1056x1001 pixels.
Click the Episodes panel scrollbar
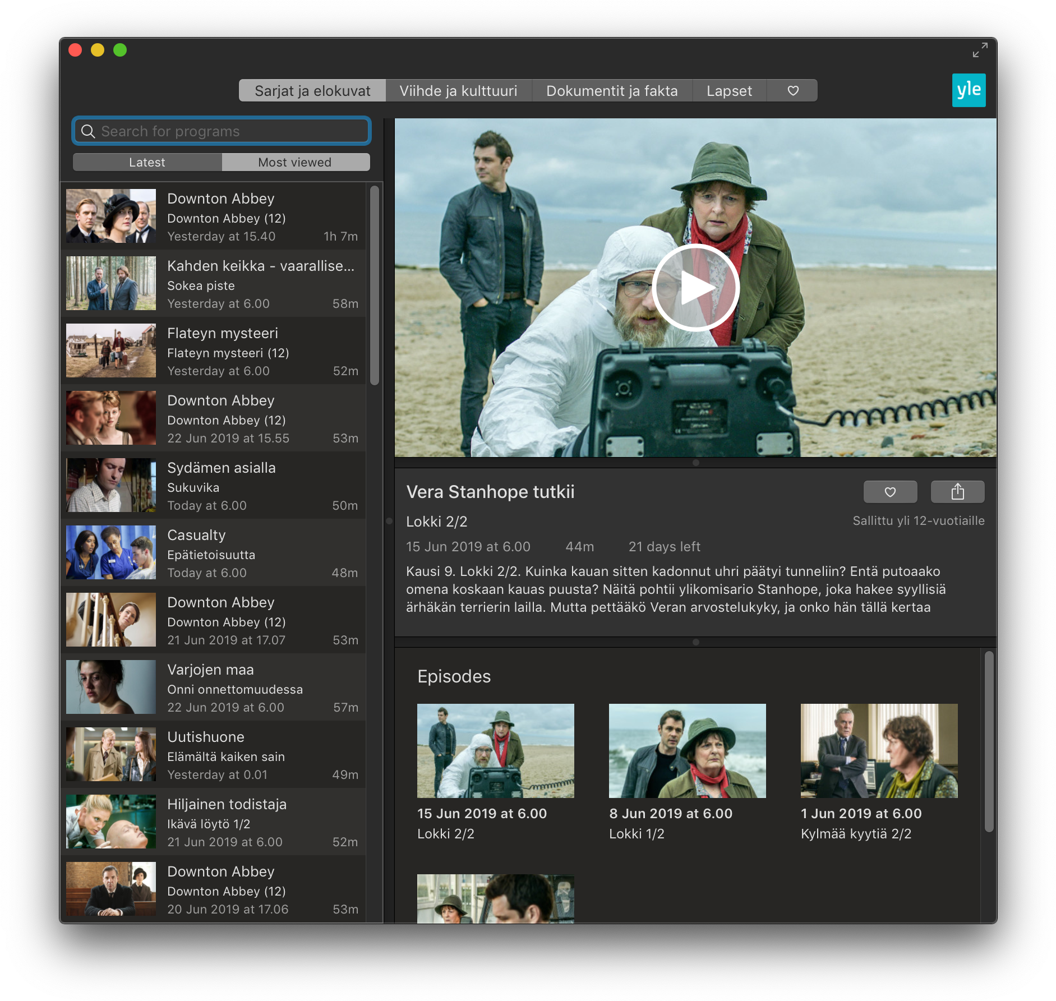pos(989,741)
